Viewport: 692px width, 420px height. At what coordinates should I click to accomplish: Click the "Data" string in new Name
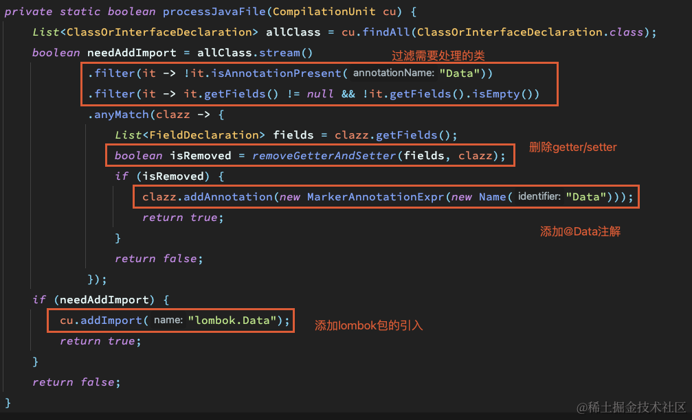pos(585,196)
